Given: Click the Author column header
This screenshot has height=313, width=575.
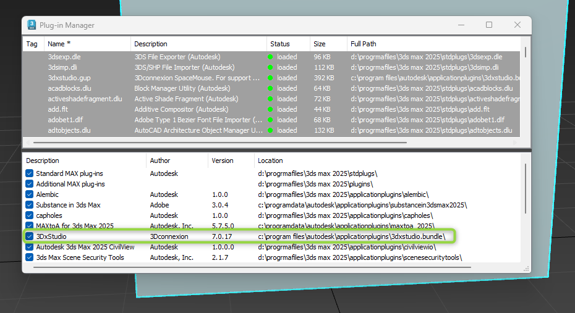Looking at the screenshot, I should tap(177, 161).
